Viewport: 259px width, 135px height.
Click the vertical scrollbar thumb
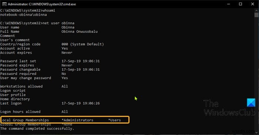tap(256, 15)
